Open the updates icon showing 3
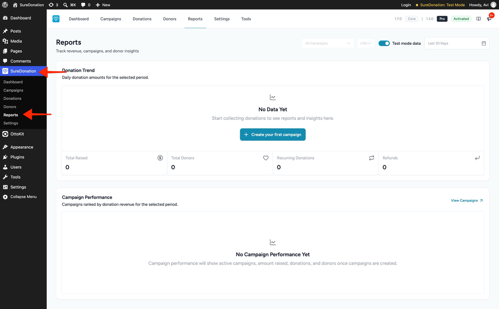This screenshot has height=309, width=499. pyautogui.click(x=53, y=5)
